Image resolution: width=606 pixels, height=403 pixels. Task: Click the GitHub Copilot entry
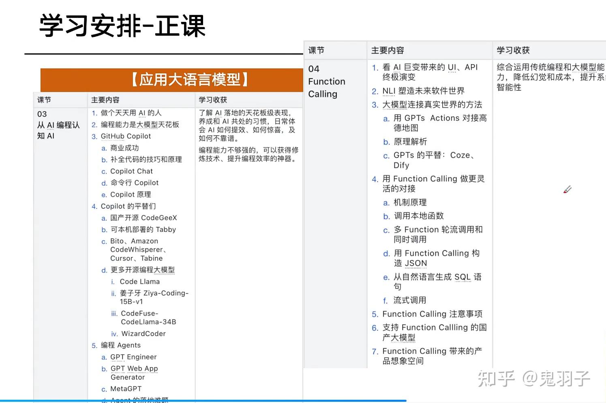tap(126, 136)
